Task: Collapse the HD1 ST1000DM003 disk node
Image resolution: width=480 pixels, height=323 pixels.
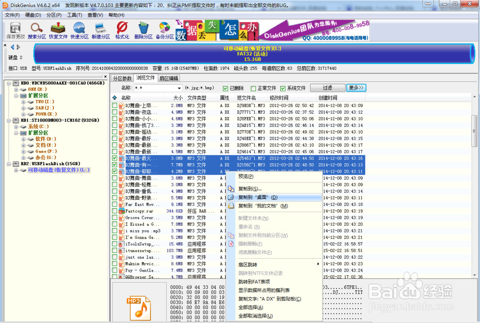Action: (x=9, y=120)
